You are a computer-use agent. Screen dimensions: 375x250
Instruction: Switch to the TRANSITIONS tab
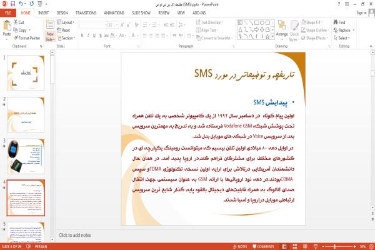pos(86,12)
